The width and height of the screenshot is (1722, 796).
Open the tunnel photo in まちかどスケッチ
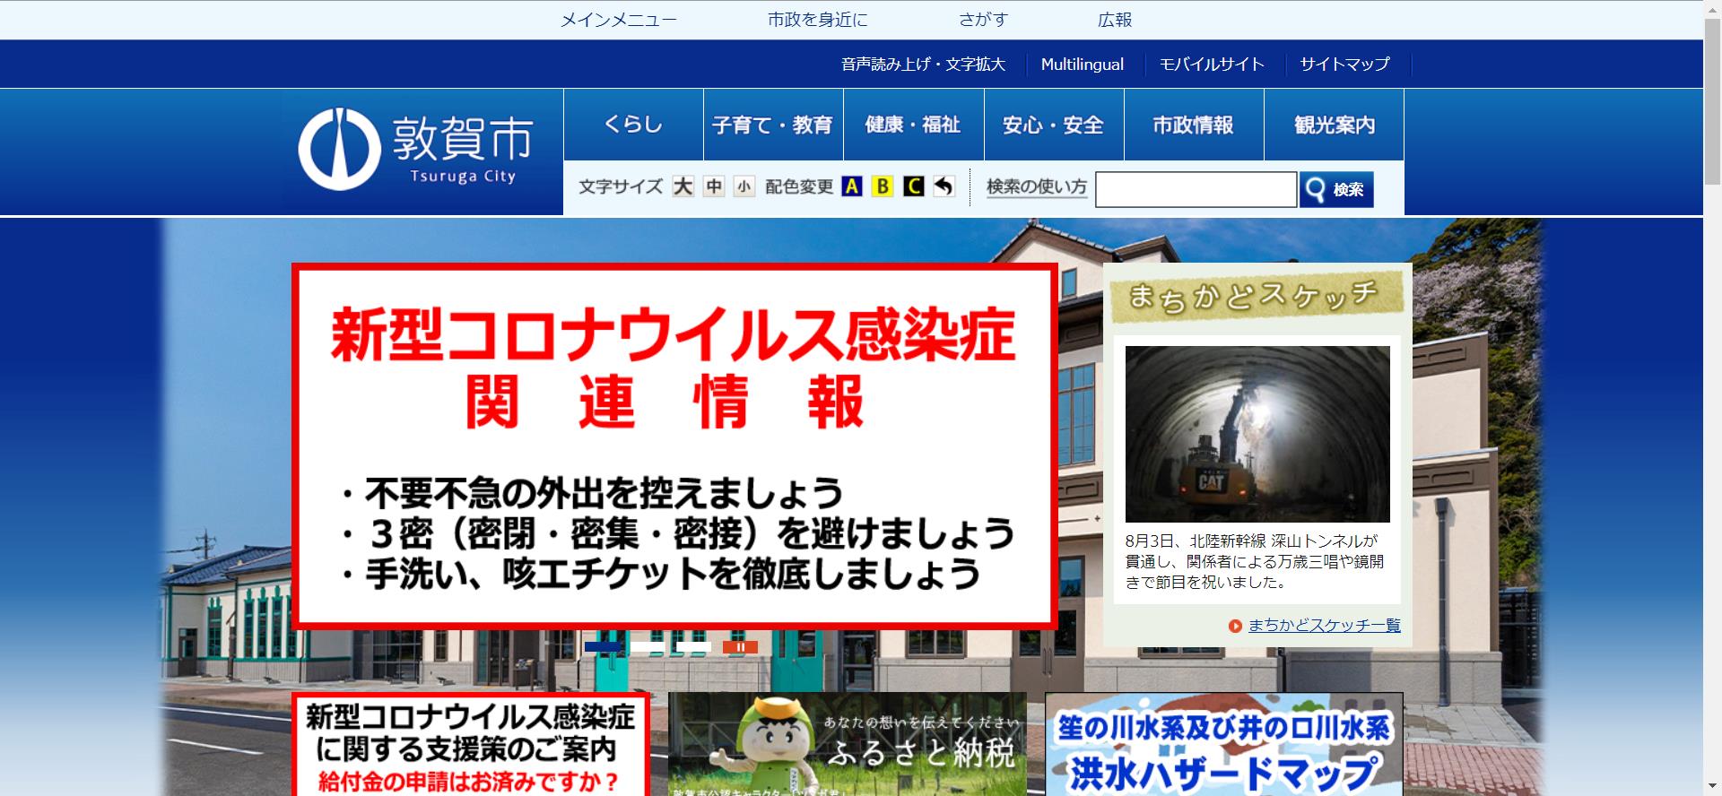[1257, 434]
